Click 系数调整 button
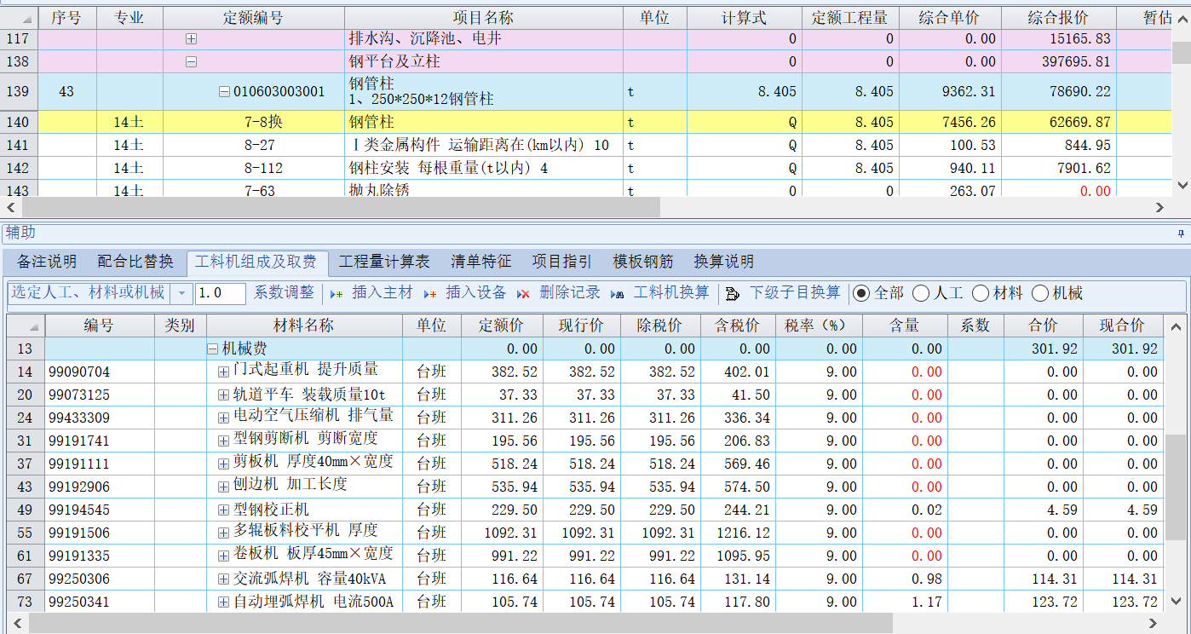 284,293
